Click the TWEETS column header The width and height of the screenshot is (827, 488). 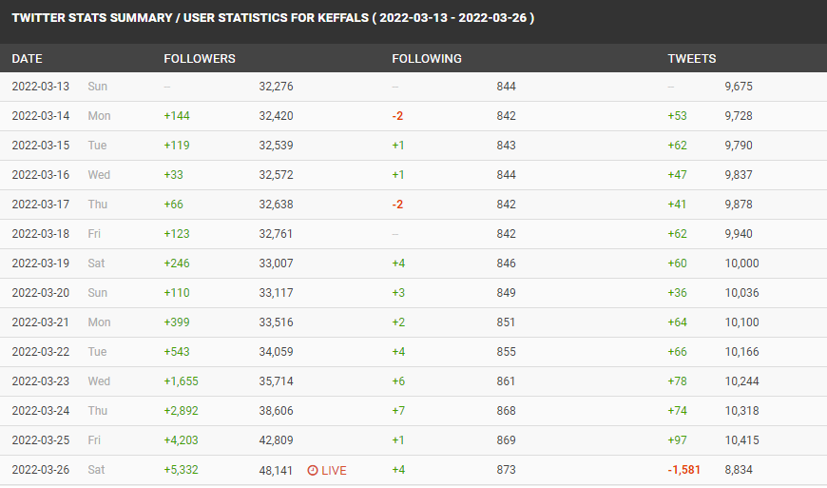[x=692, y=59]
